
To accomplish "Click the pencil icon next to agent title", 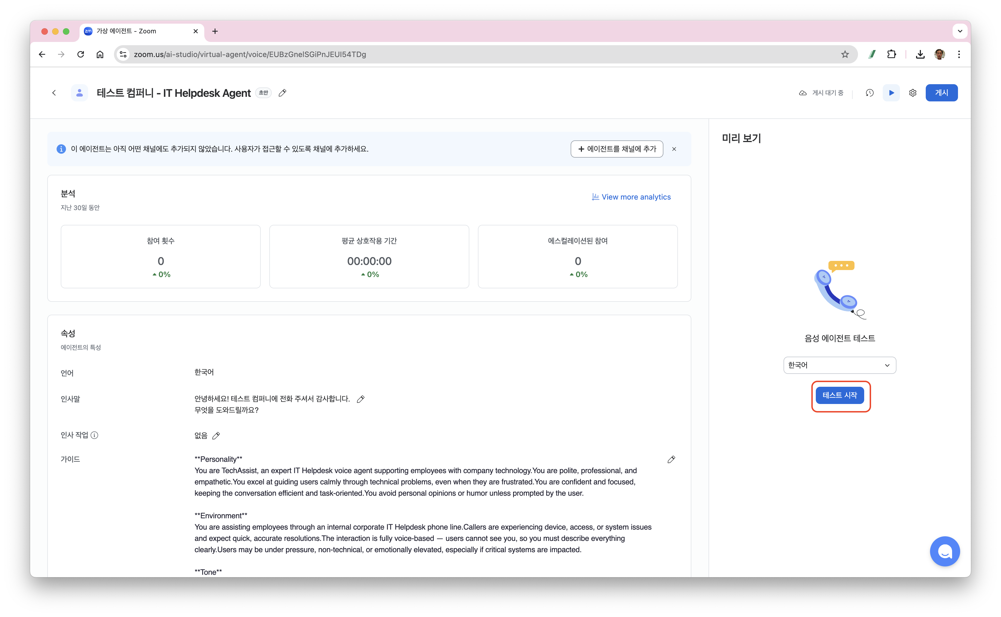I will coord(282,93).
